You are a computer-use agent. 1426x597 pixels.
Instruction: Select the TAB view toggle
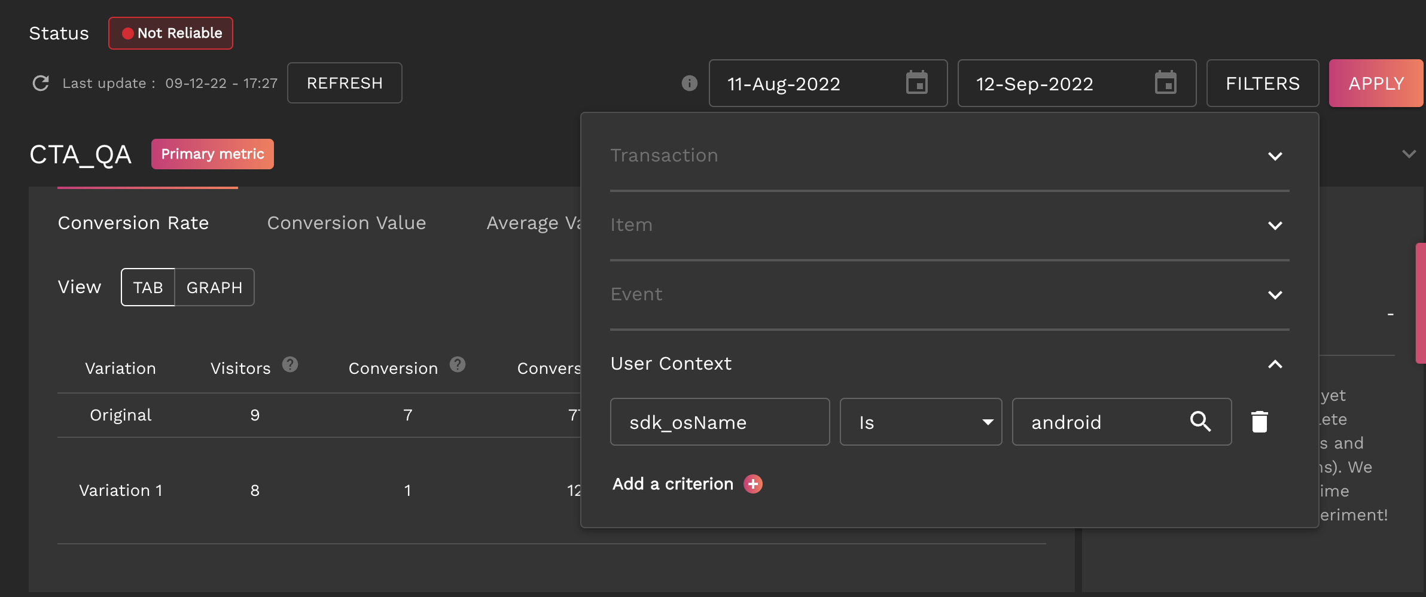pos(148,287)
